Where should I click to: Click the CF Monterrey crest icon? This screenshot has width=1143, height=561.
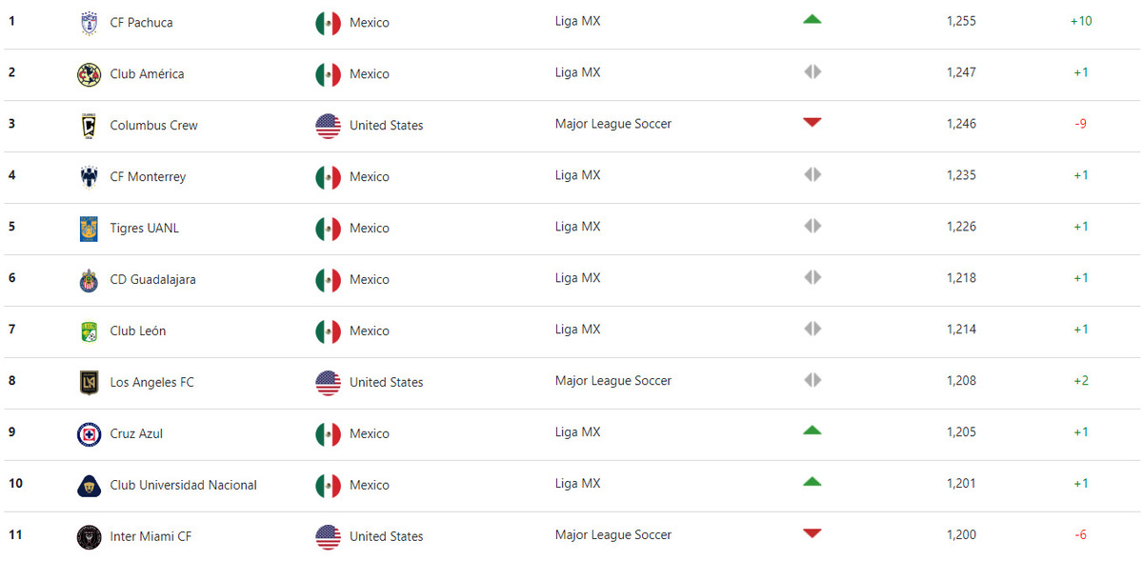pos(89,177)
